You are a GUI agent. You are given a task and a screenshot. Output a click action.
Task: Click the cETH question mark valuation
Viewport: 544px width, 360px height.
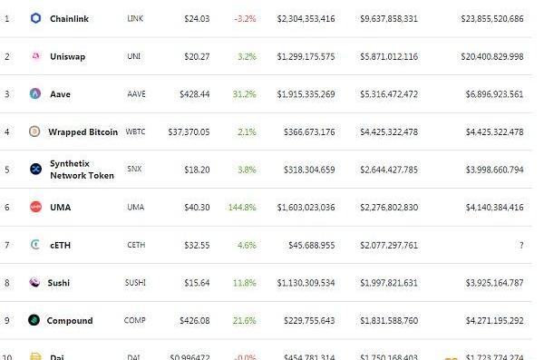(521, 245)
